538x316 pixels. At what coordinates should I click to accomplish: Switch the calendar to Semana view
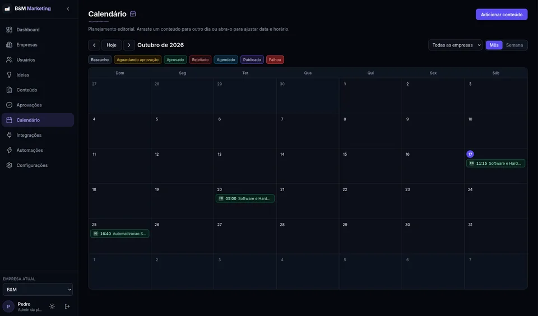tap(514, 45)
